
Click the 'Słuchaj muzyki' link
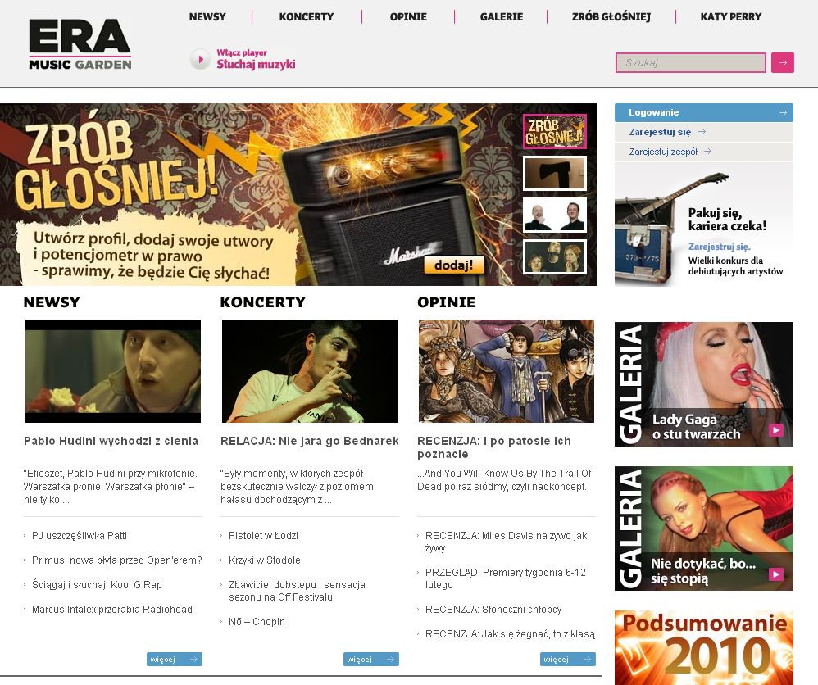coord(257,64)
